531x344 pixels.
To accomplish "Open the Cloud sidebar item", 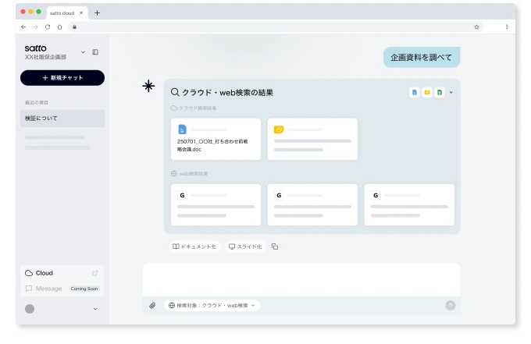I will (62, 273).
